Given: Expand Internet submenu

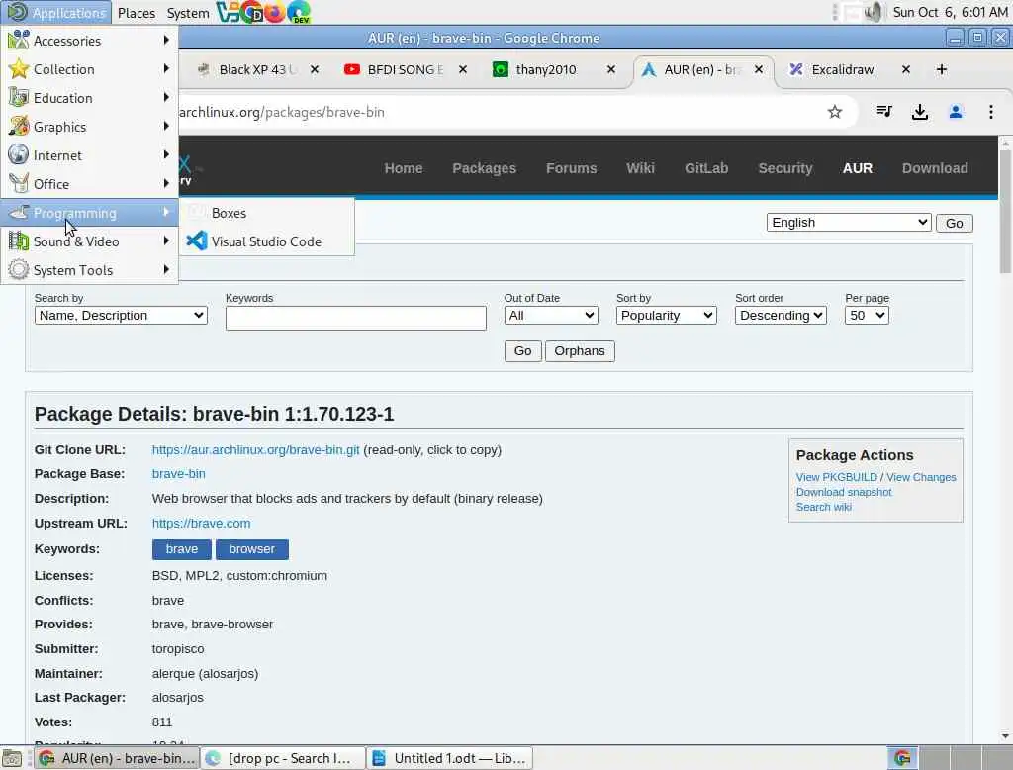Looking at the screenshot, I should 89,155.
